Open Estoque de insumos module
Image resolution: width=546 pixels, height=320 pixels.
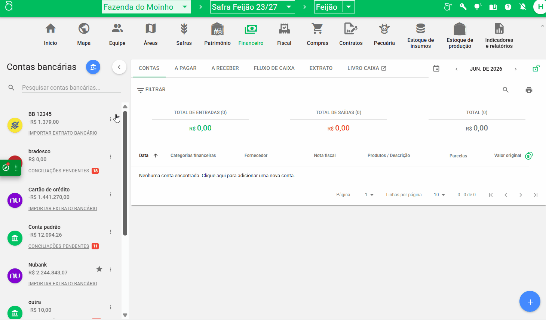pos(421,36)
